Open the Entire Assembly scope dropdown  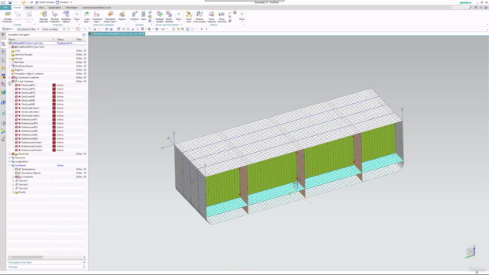coord(53,29)
